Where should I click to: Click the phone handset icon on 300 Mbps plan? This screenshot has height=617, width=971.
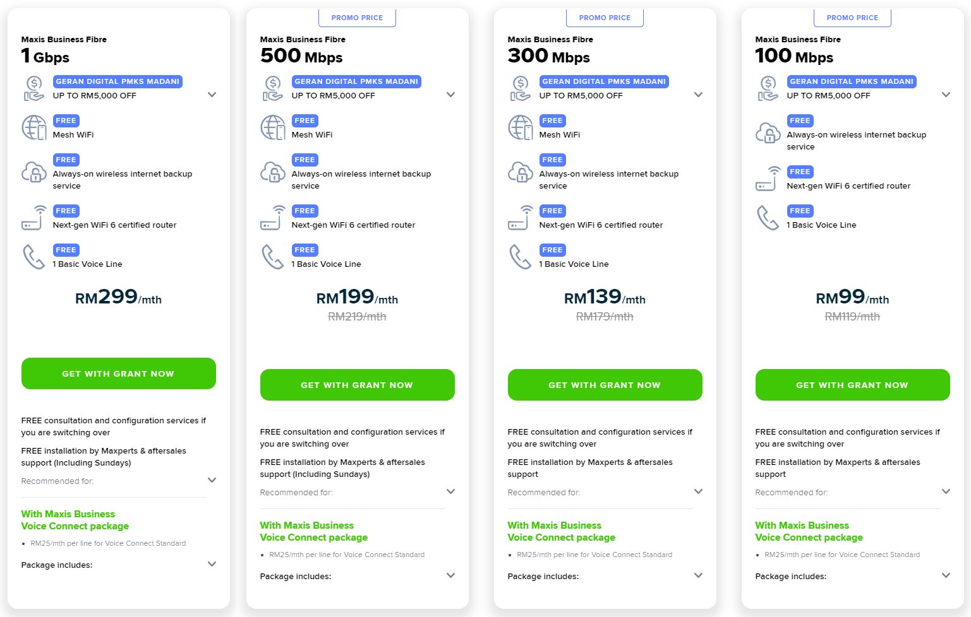click(x=520, y=257)
